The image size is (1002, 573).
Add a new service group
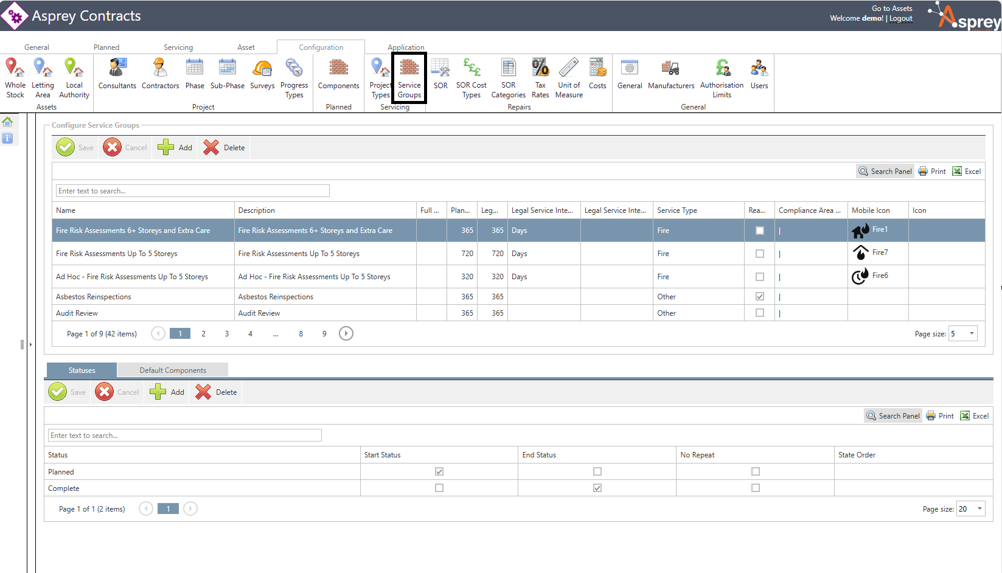[175, 148]
